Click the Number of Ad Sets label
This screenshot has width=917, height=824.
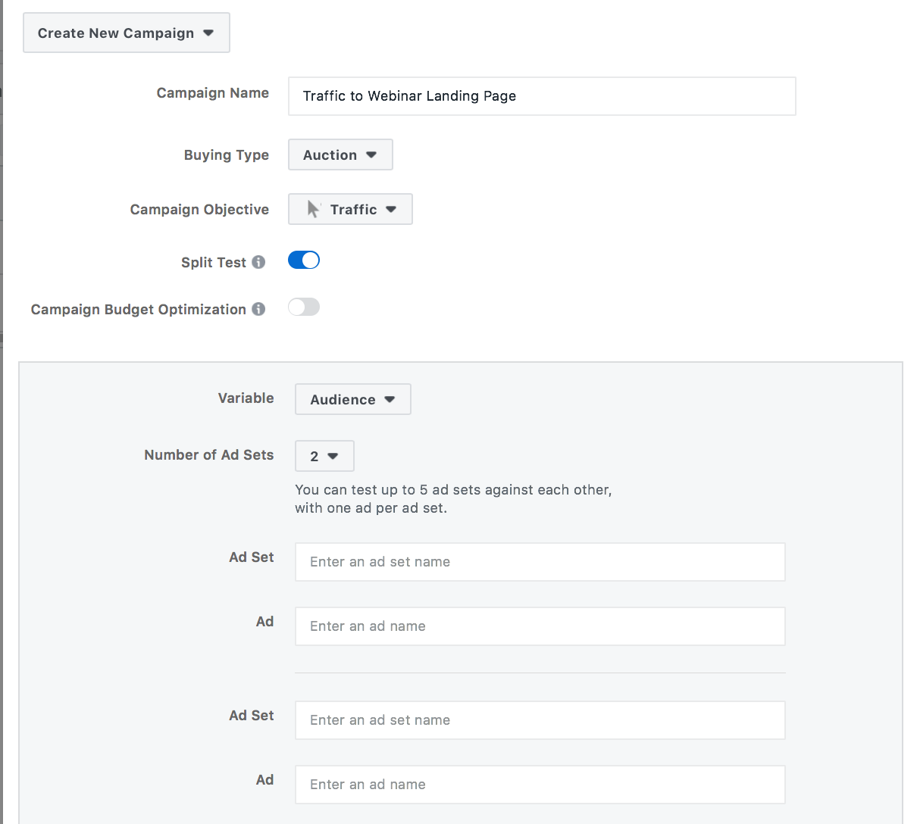[x=209, y=455]
